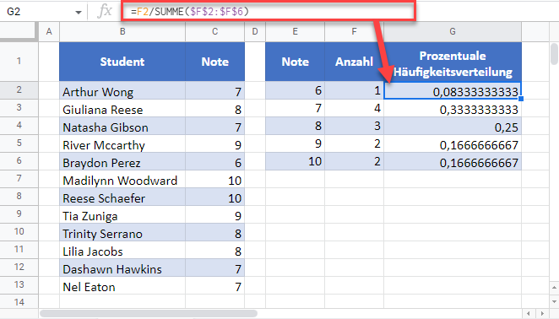Select cell Trinity Serrano
This screenshot has width=559, height=319.
pyautogui.click(x=122, y=232)
